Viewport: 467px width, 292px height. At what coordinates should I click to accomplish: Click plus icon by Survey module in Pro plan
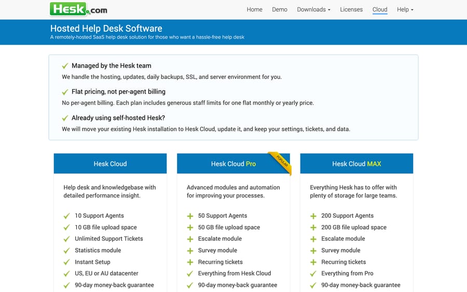(x=190, y=251)
